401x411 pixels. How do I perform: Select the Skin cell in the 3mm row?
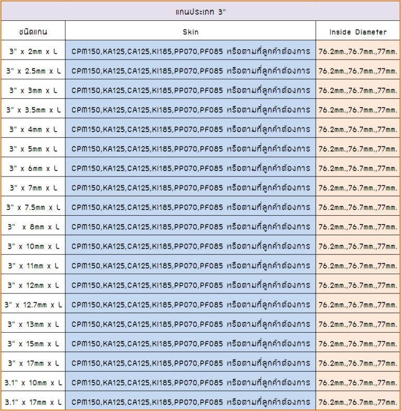coord(191,89)
